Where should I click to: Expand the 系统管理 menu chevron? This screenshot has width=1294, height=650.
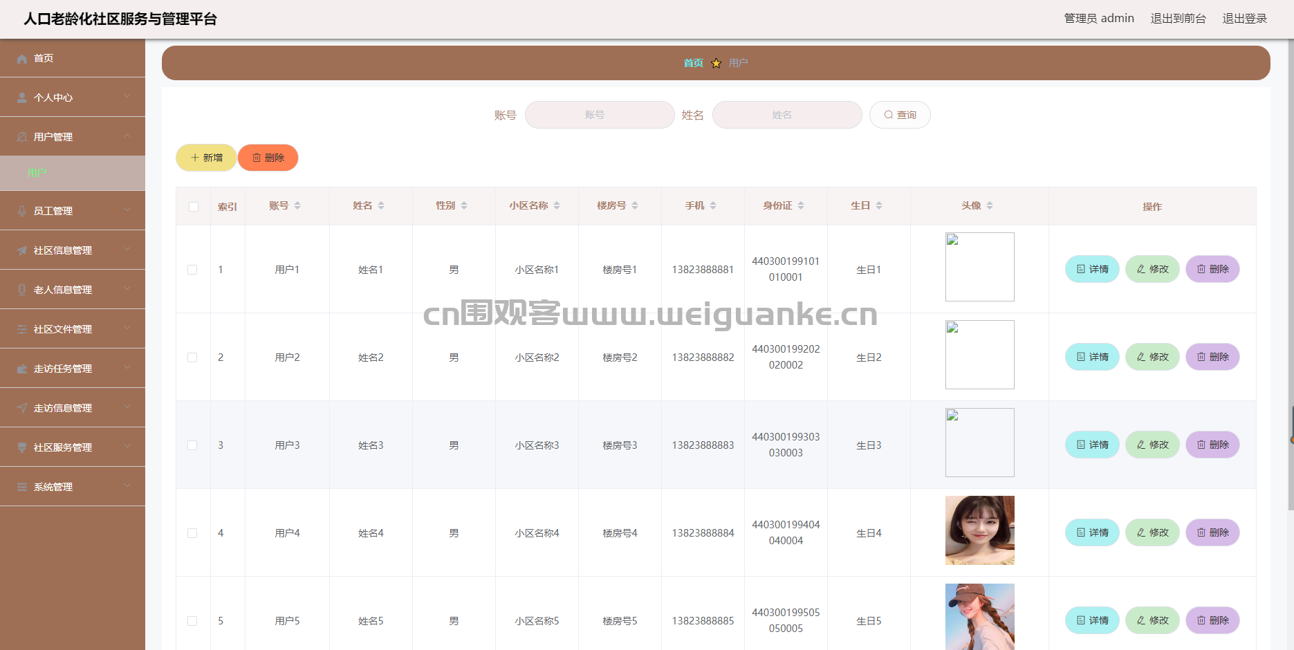(127, 486)
